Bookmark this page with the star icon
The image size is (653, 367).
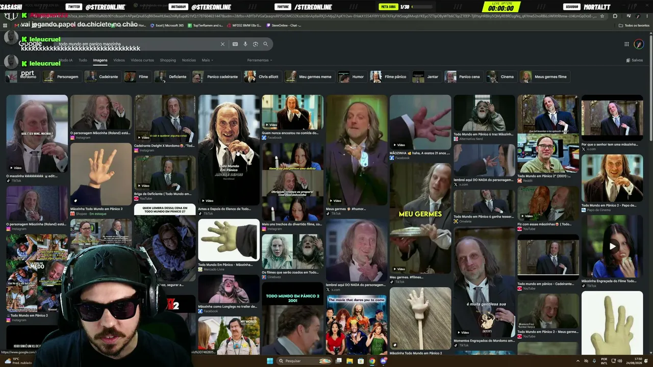(602, 16)
